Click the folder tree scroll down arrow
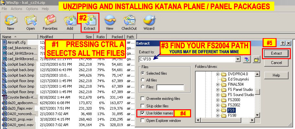The height and width of the screenshot is (129, 295). tap(257, 115)
